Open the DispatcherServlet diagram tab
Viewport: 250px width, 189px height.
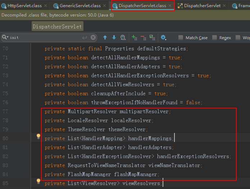202,6
